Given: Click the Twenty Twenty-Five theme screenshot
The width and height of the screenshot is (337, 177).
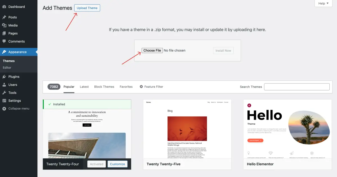Looking at the screenshot, I should [x=187, y=129].
